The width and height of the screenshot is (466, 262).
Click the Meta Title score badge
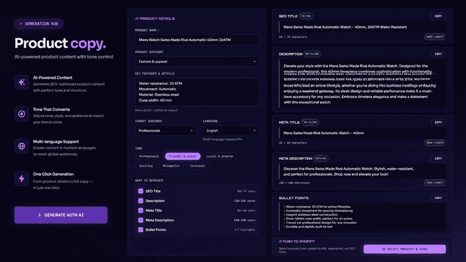(310, 123)
